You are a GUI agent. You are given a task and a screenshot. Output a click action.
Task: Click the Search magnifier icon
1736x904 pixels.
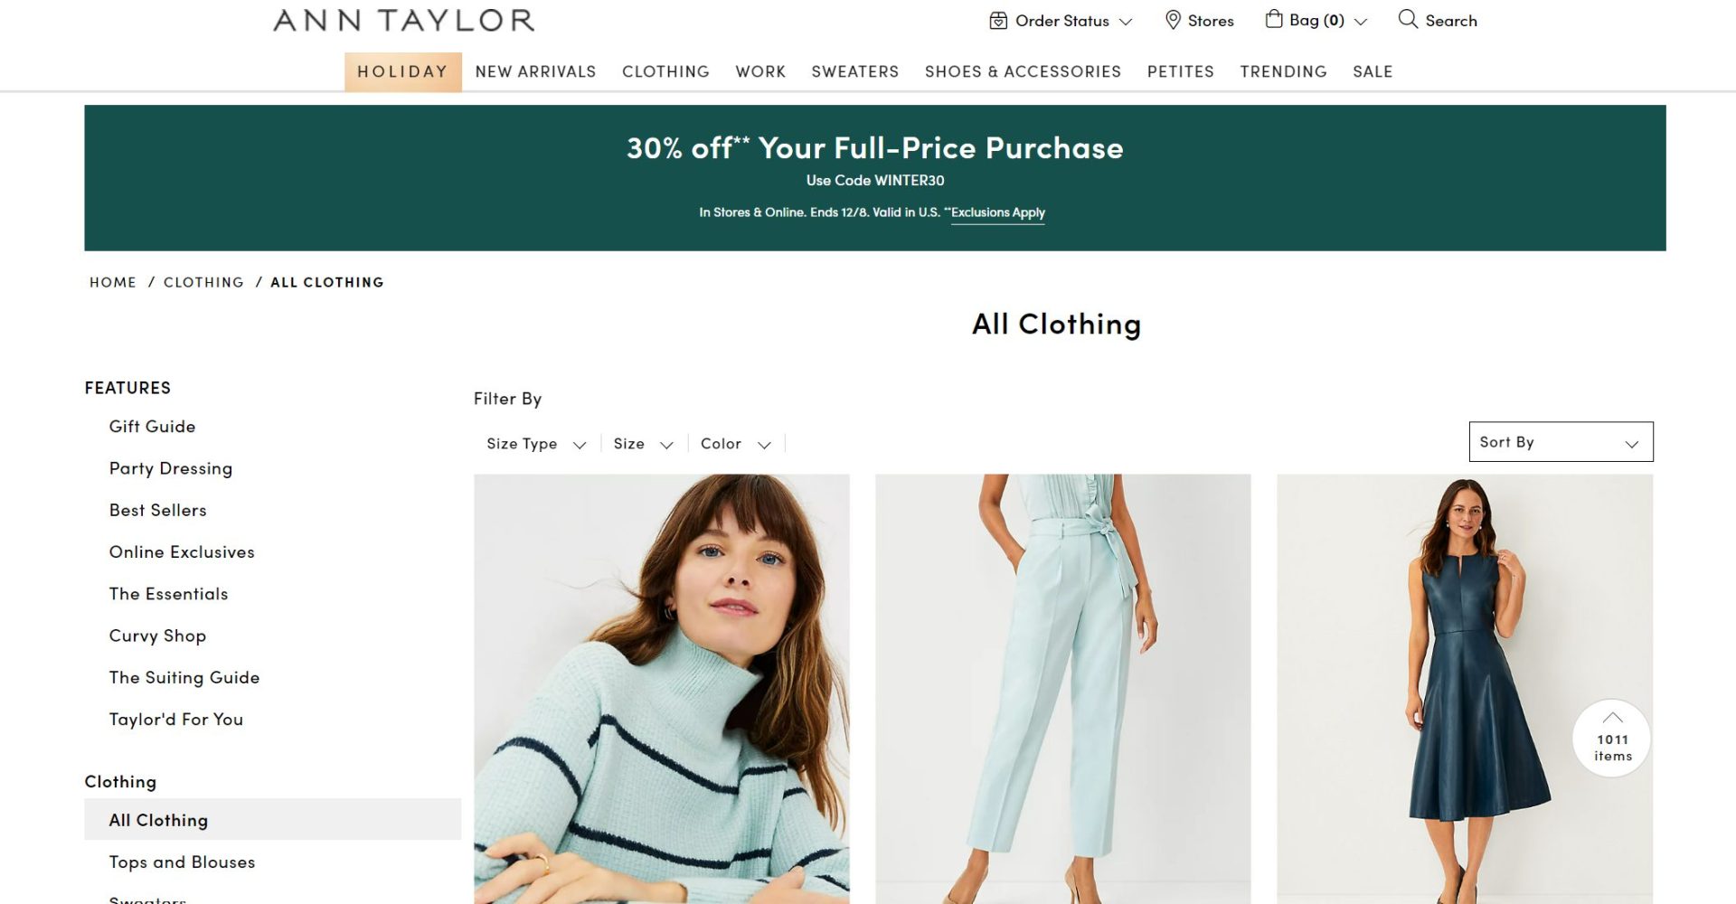1408,19
